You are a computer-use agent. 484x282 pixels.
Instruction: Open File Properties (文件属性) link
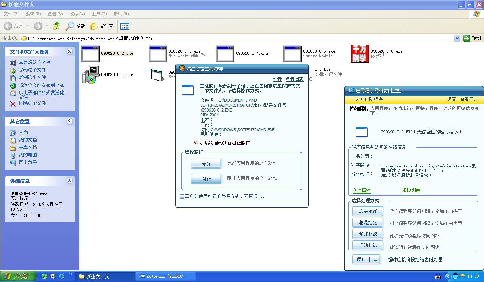[362, 191]
